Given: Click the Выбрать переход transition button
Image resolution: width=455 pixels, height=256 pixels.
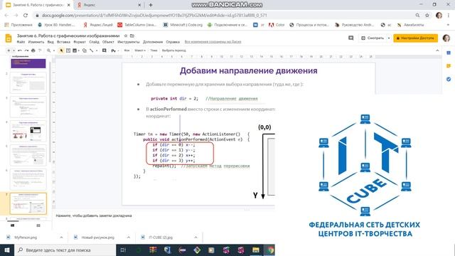Looking at the screenshot, I should pos(173,50).
